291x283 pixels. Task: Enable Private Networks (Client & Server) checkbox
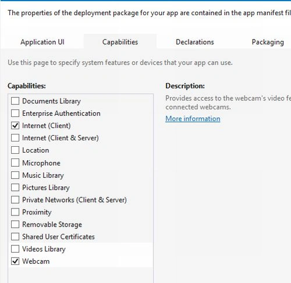(x=15, y=200)
